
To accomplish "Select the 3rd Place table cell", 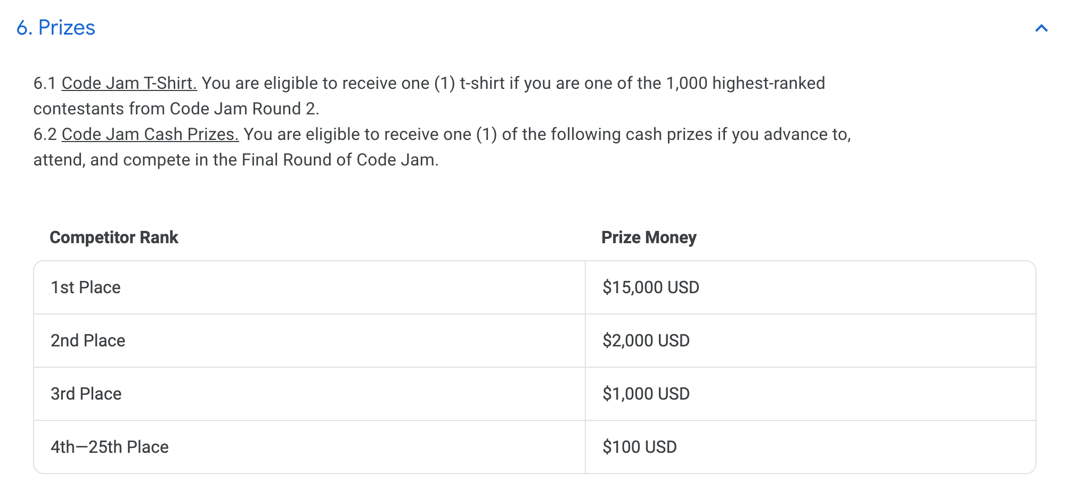I will 309,394.
